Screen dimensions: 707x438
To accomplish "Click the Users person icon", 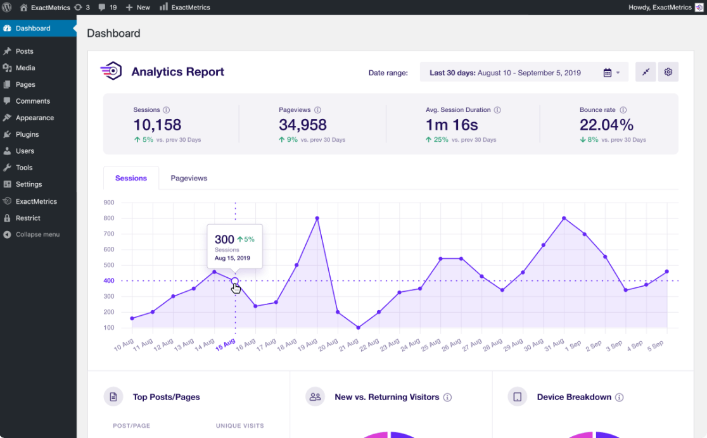I will point(7,151).
